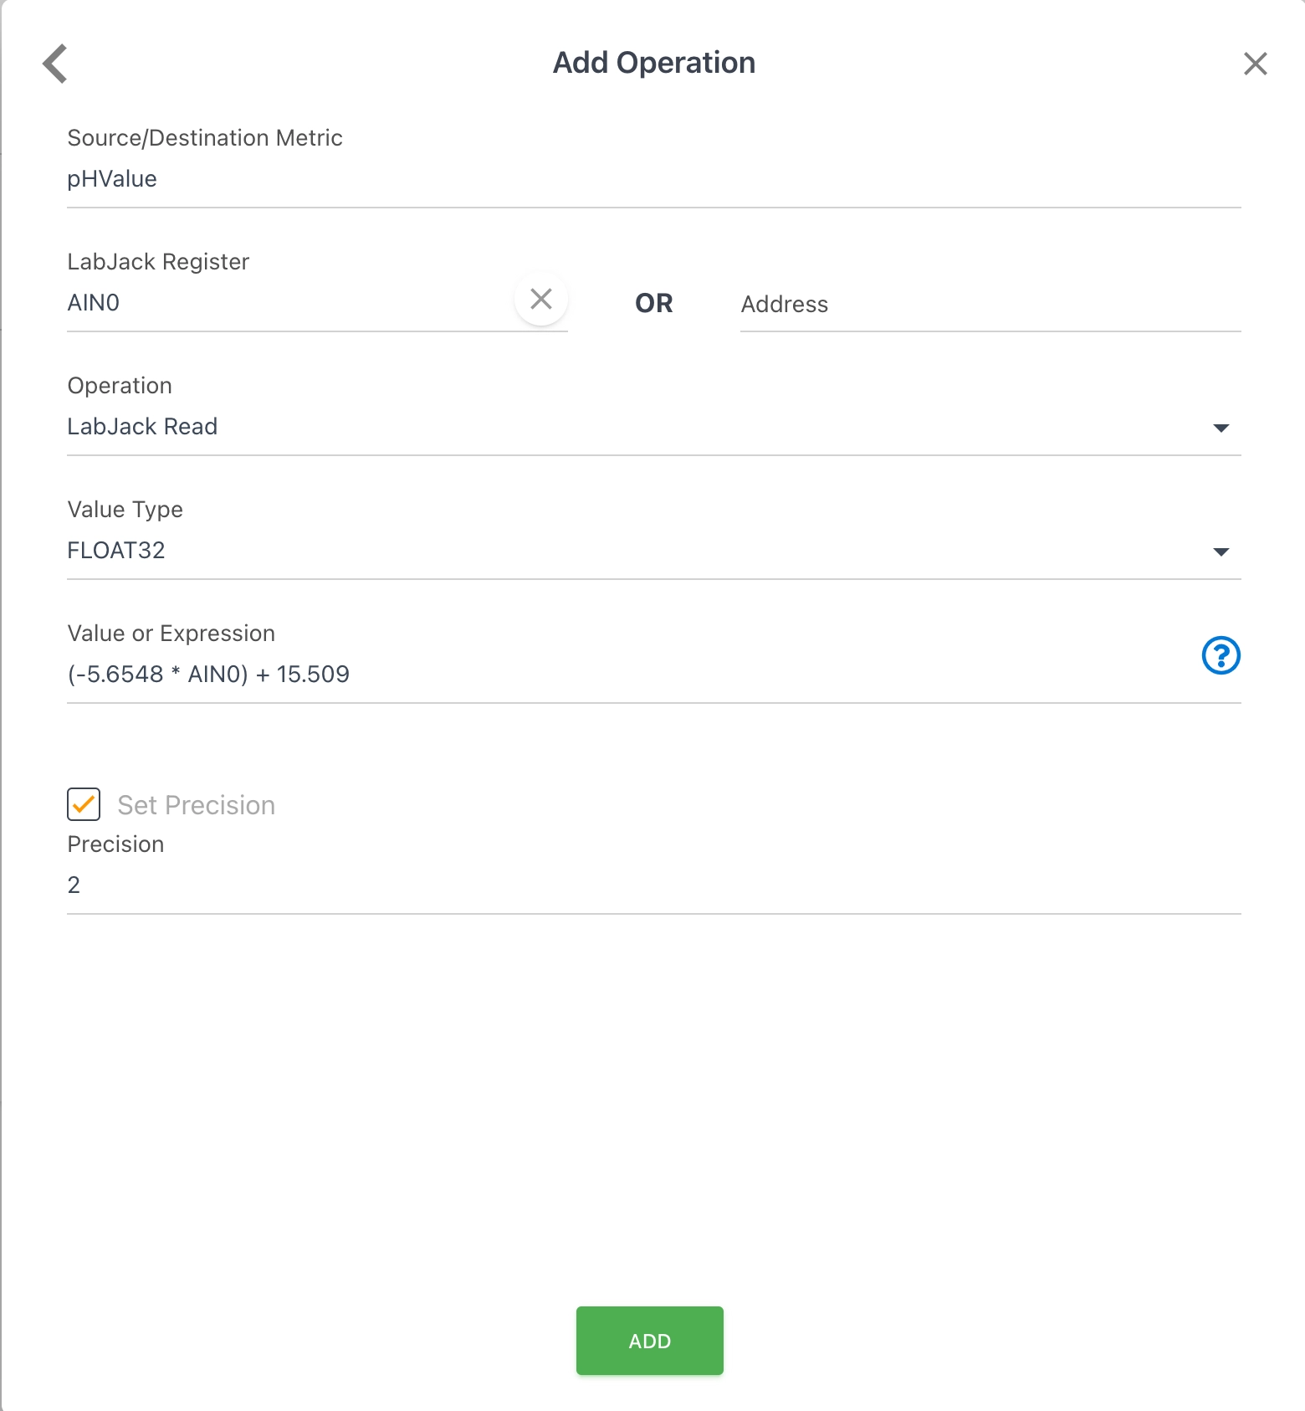Click the Add Operation title text
Screen dimensions: 1305x1411
[x=654, y=63]
